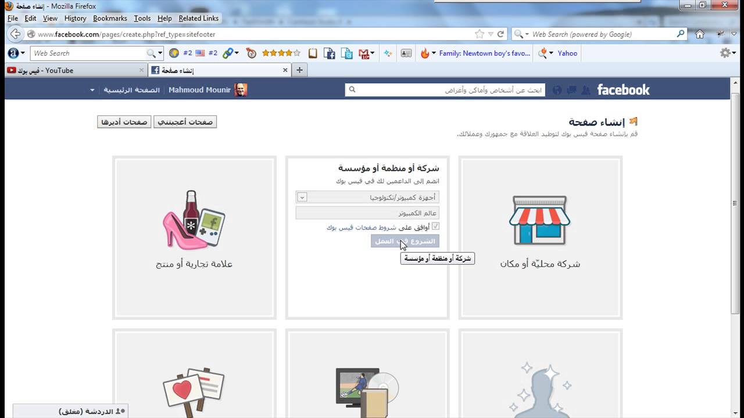Click the facebook logo in the header

(623, 89)
